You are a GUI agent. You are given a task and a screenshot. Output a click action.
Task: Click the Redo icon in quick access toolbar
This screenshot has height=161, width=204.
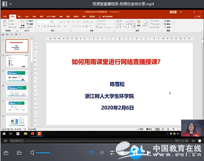(x=12, y=34)
